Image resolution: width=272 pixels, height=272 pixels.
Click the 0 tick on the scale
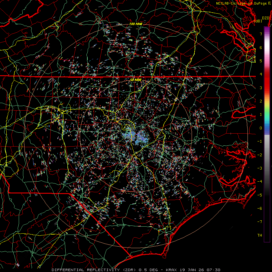tap(261, 128)
